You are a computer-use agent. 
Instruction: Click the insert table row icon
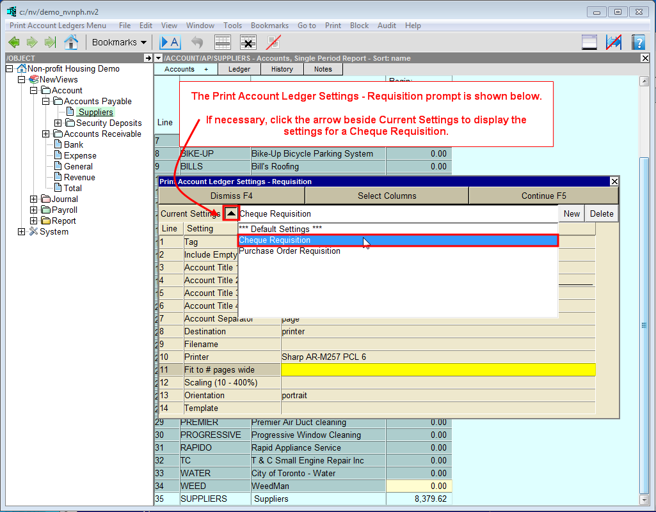point(222,42)
